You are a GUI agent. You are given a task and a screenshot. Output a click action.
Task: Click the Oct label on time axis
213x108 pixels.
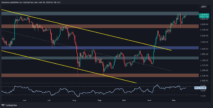point(124,100)
